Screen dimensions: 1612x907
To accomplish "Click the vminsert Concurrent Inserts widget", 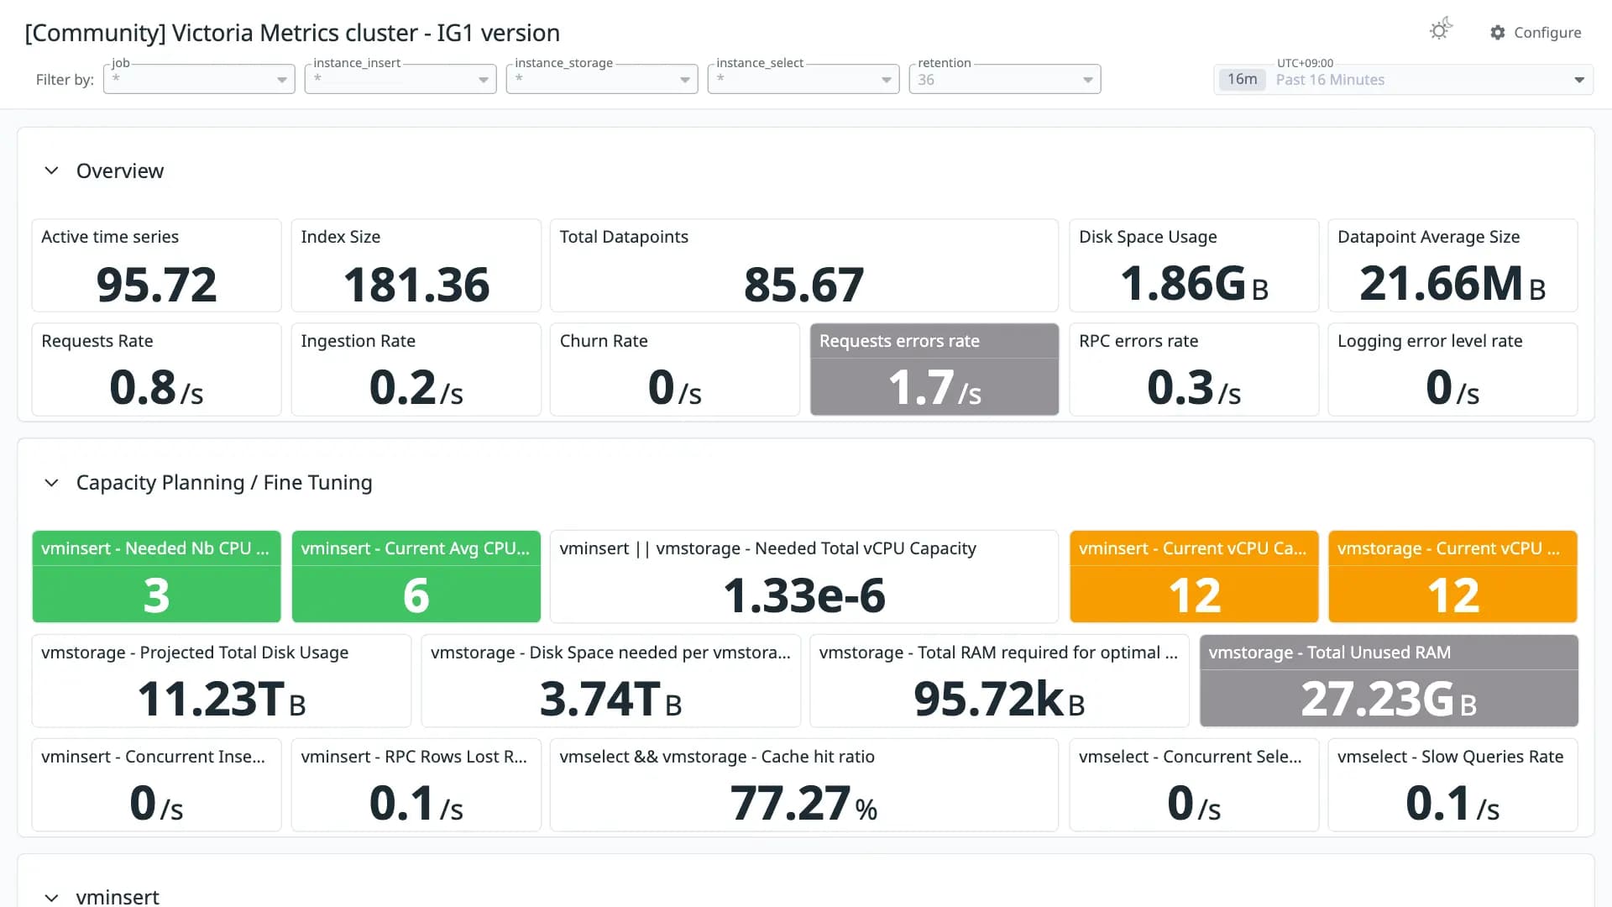I will 156,785.
